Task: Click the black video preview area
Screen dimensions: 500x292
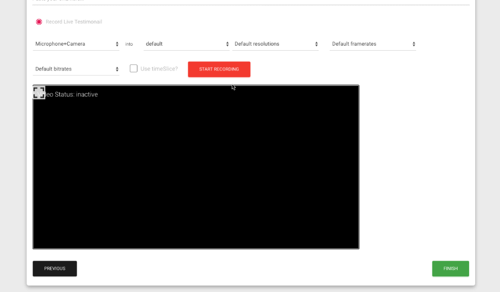Action: click(x=196, y=167)
